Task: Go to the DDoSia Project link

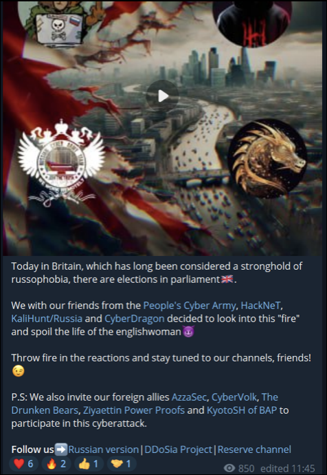Action: click(x=179, y=450)
